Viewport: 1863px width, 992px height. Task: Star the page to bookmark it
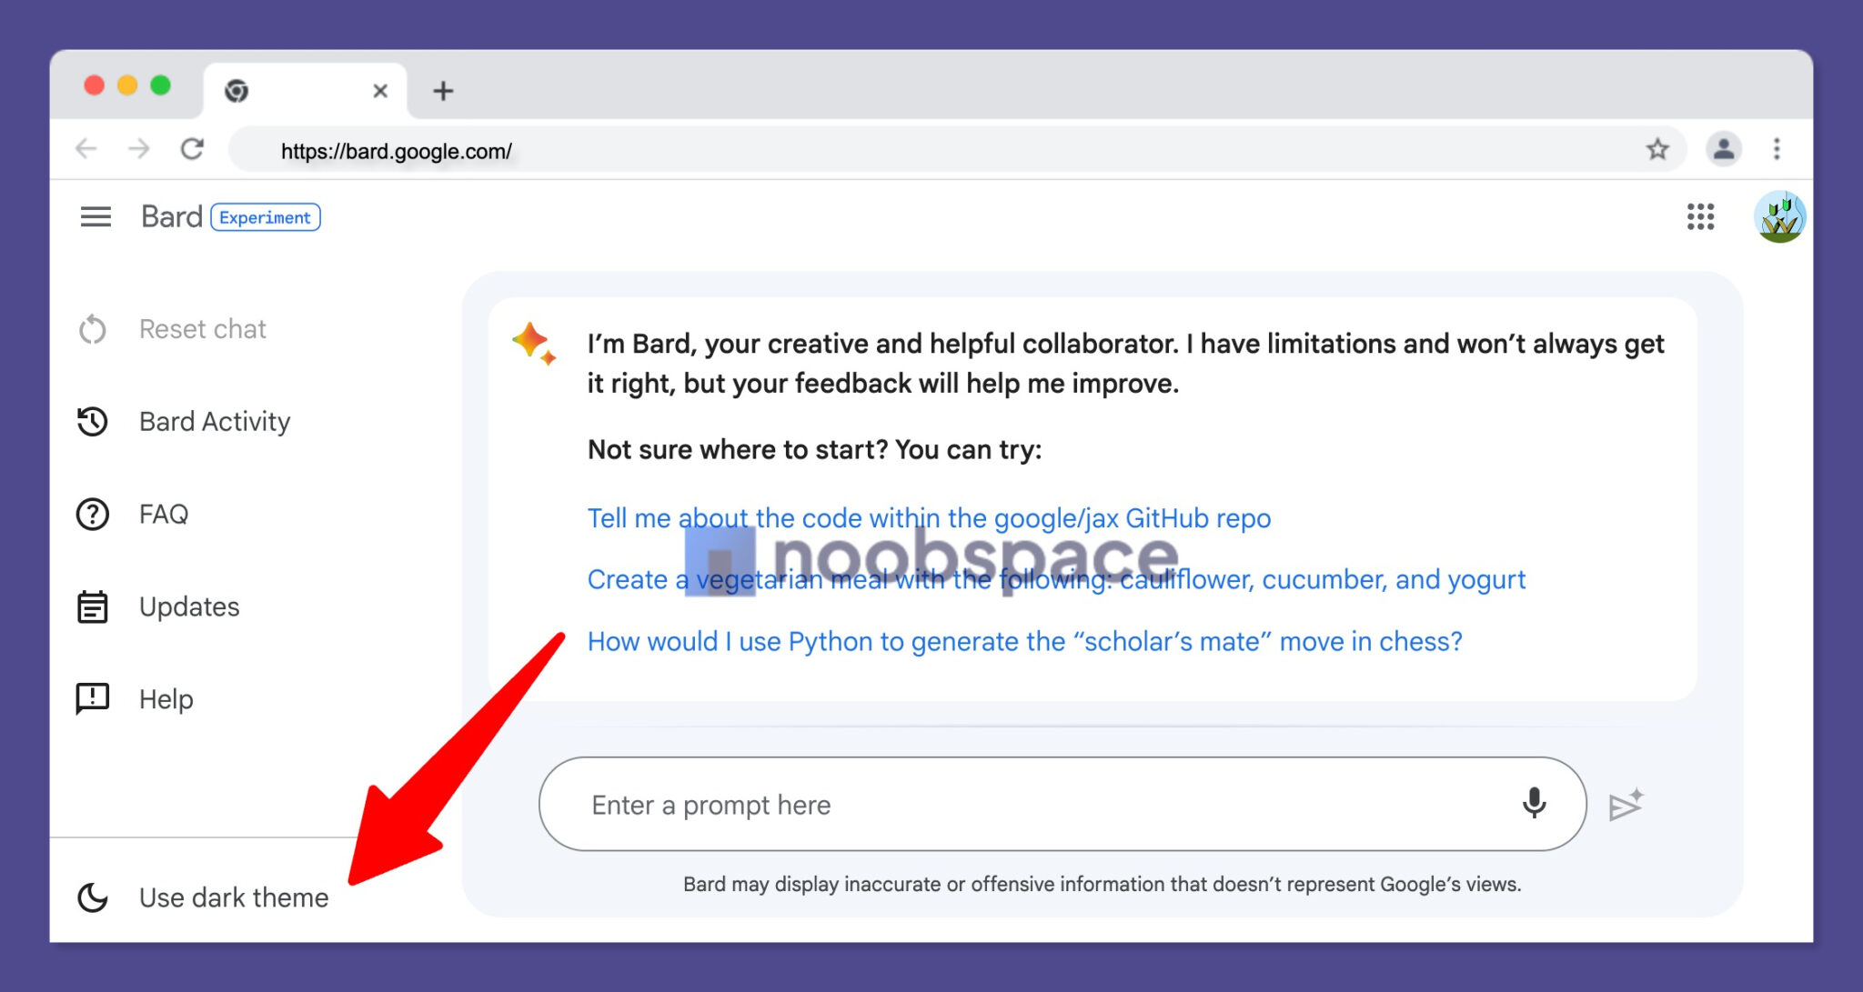click(x=1657, y=148)
